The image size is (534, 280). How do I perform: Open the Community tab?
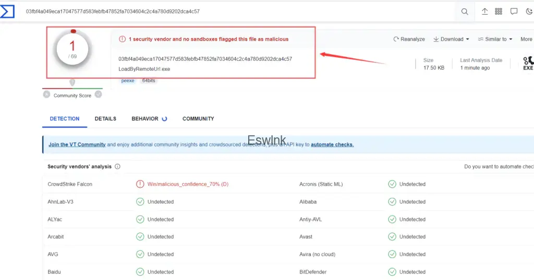(198, 119)
